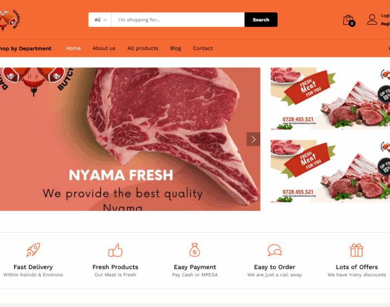This screenshot has width=390, height=307.
Task: Focus the I'm shopping for search field
Action: [178, 20]
